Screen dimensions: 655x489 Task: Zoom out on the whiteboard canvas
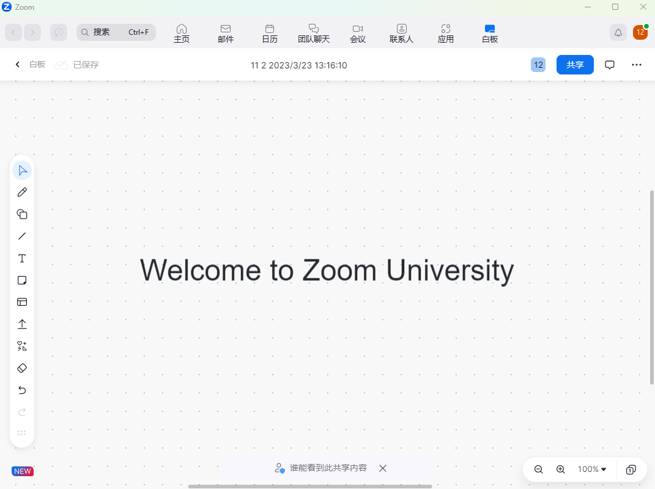click(539, 469)
